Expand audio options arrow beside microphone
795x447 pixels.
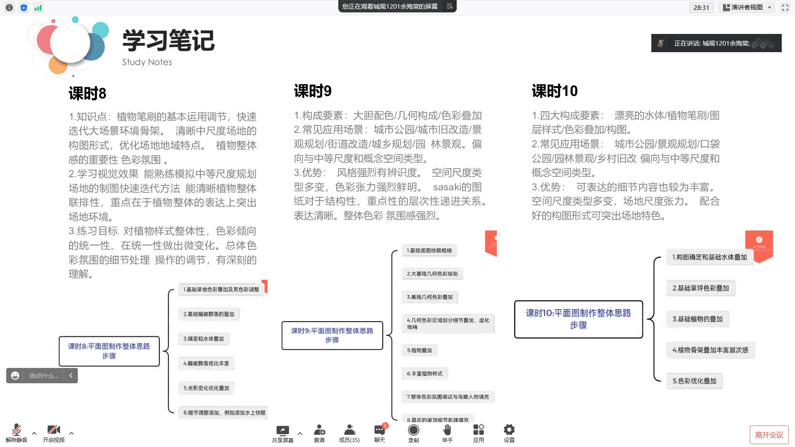(x=34, y=433)
